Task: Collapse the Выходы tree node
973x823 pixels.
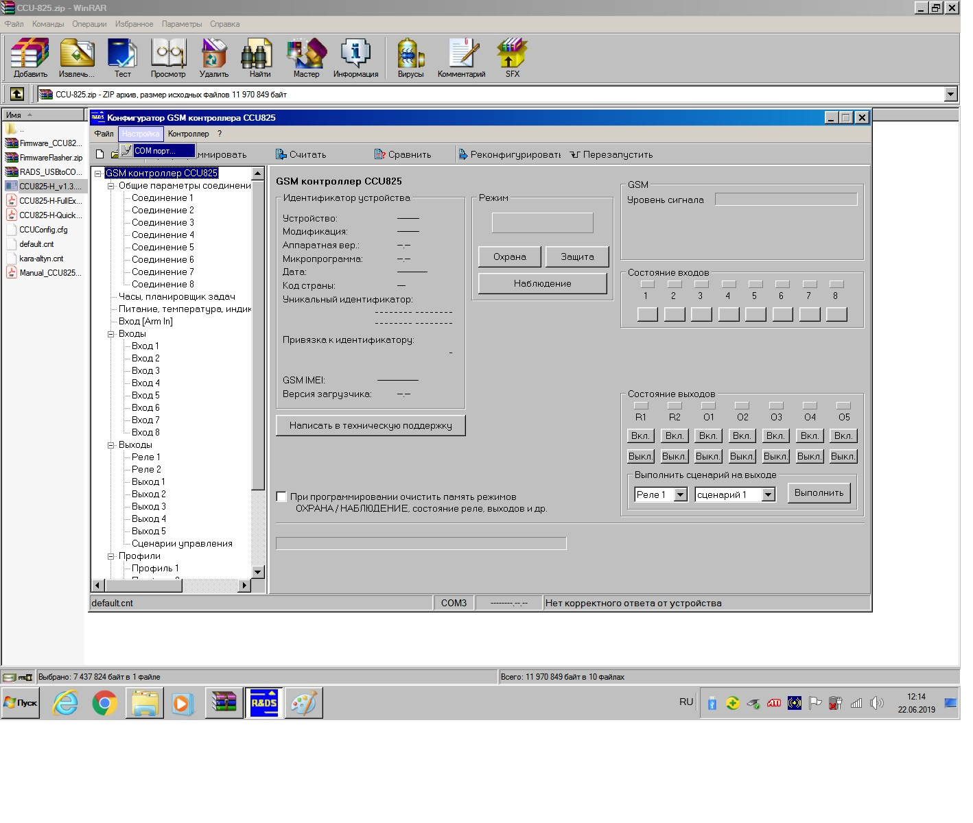Action: pyautogui.click(x=111, y=445)
